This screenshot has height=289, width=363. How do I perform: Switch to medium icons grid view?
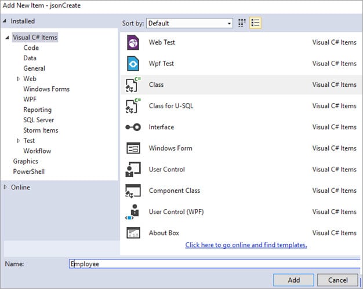242,23
